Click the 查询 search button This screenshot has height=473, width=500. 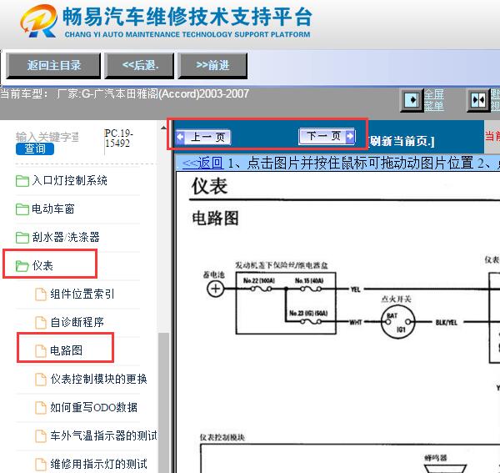click(x=35, y=148)
